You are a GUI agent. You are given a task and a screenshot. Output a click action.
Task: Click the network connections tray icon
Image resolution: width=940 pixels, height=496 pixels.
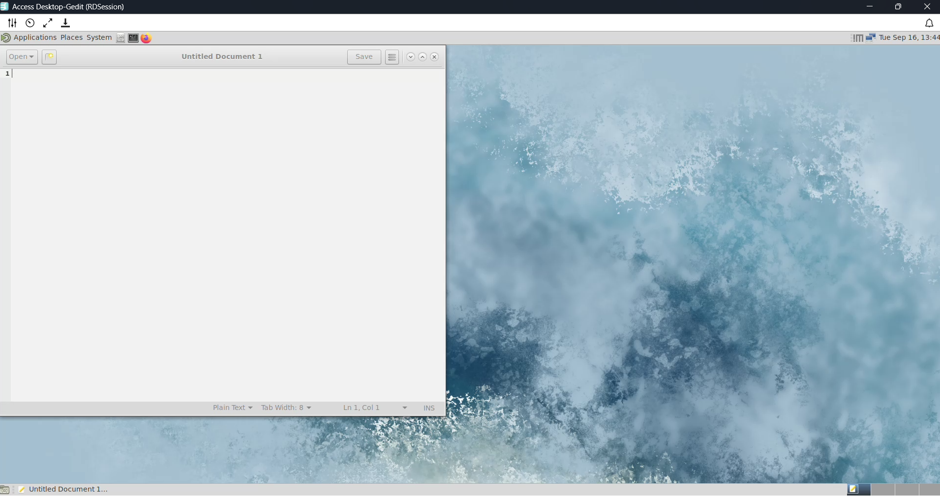point(871,38)
